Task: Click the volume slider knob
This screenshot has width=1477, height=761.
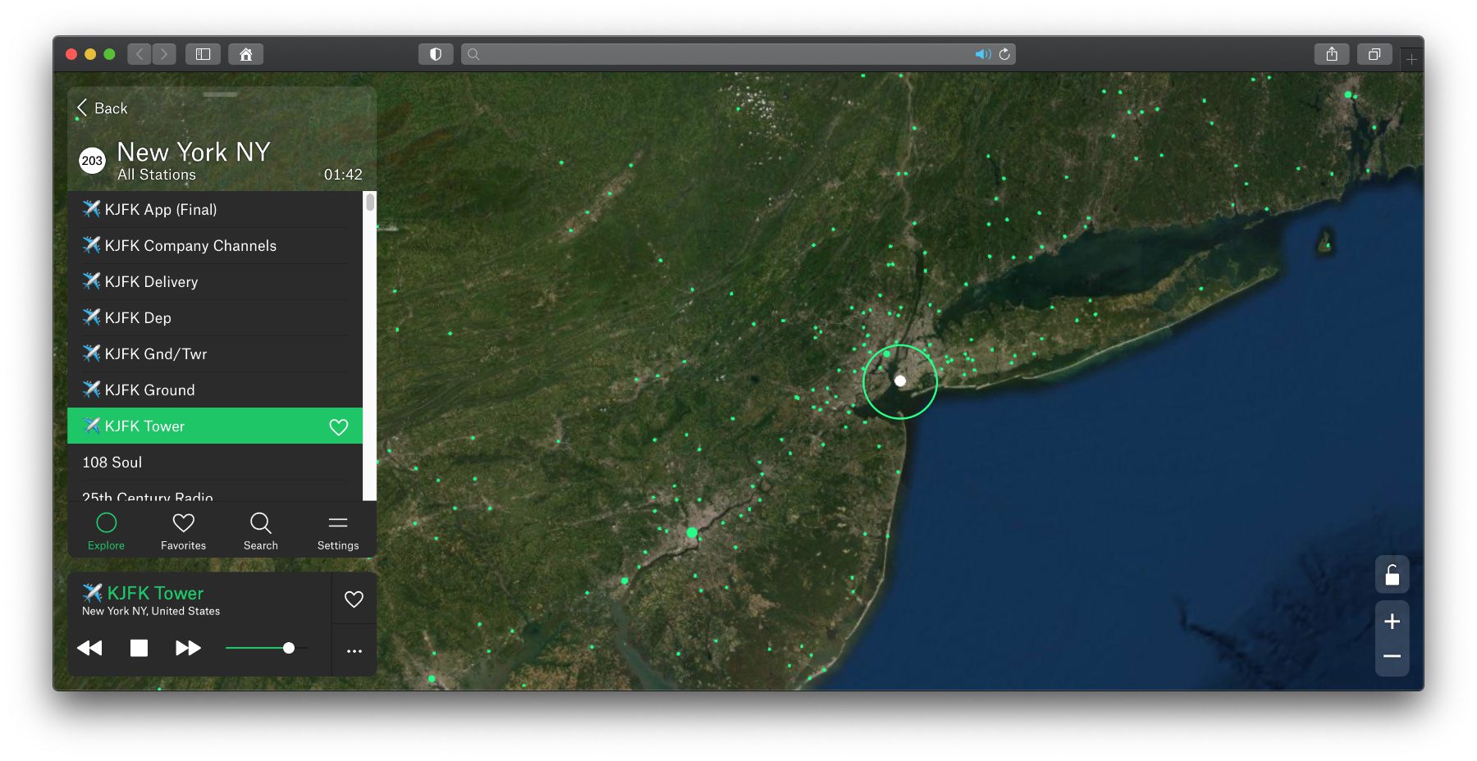Action: 288,648
